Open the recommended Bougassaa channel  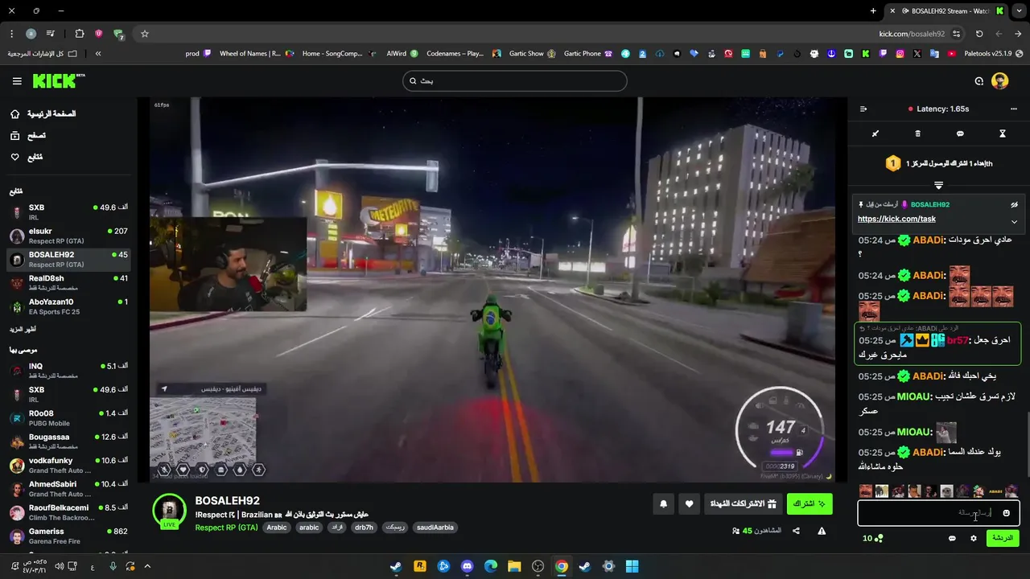[x=68, y=441]
